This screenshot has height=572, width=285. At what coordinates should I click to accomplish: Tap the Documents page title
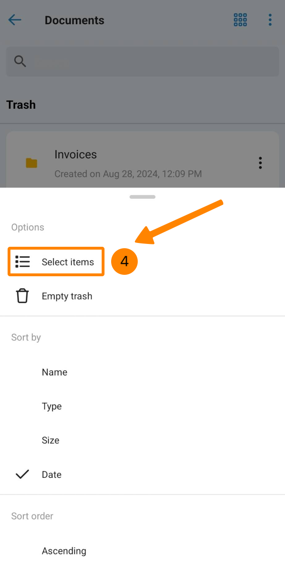click(75, 20)
